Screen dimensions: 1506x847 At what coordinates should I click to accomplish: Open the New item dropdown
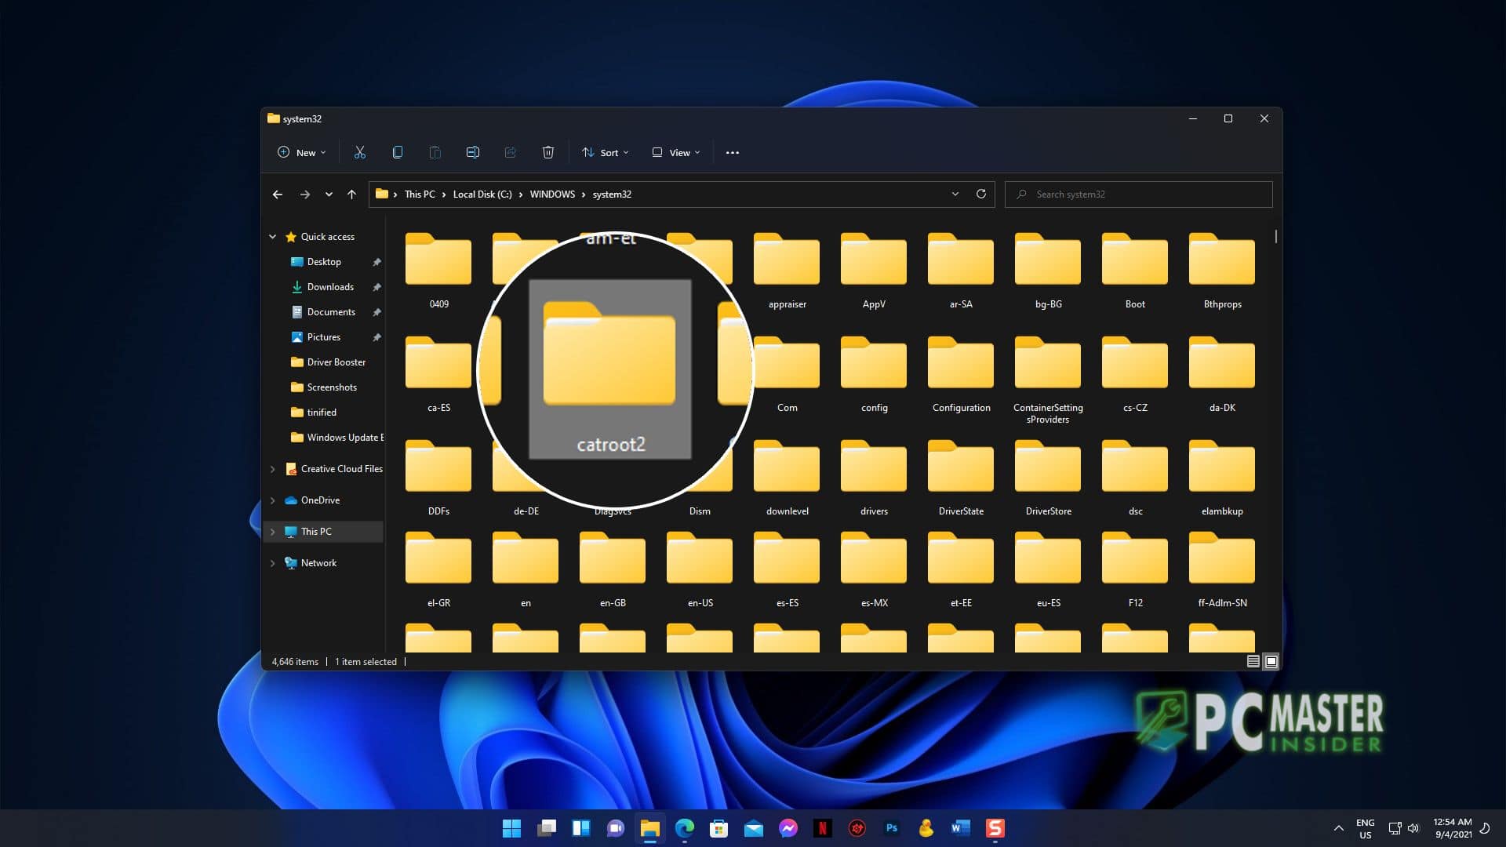coord(300,152)
